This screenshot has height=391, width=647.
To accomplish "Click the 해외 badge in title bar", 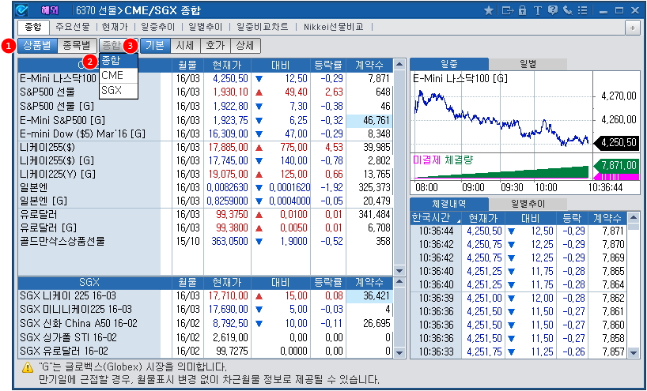I will point(50,10).
